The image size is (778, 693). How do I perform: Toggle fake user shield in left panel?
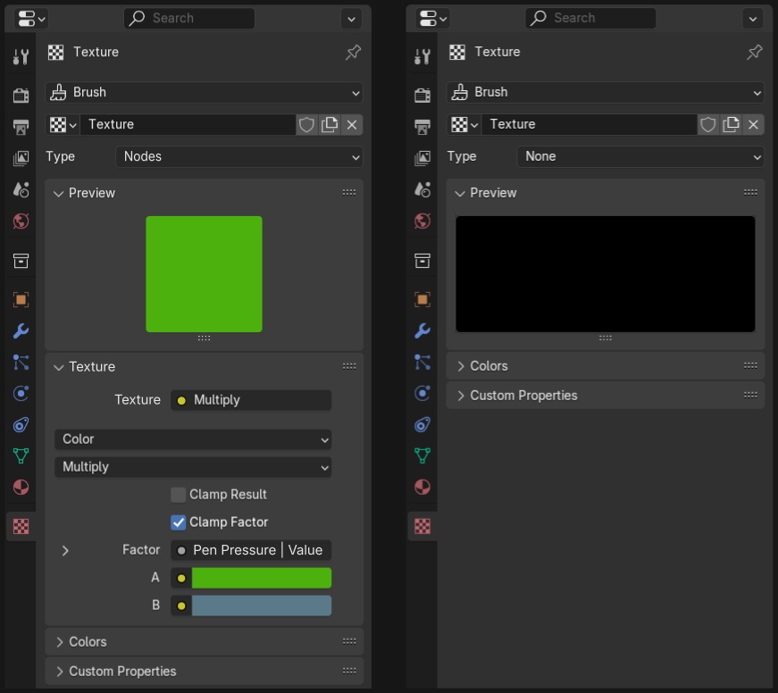tap(306, 124)
